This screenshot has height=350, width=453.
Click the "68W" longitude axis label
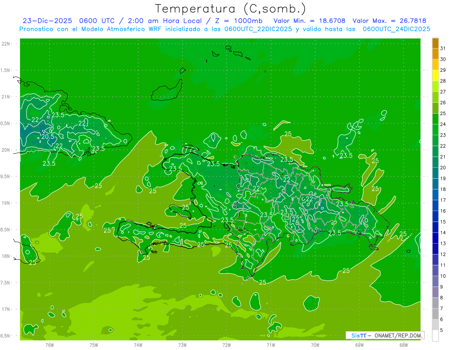(404, 345)
